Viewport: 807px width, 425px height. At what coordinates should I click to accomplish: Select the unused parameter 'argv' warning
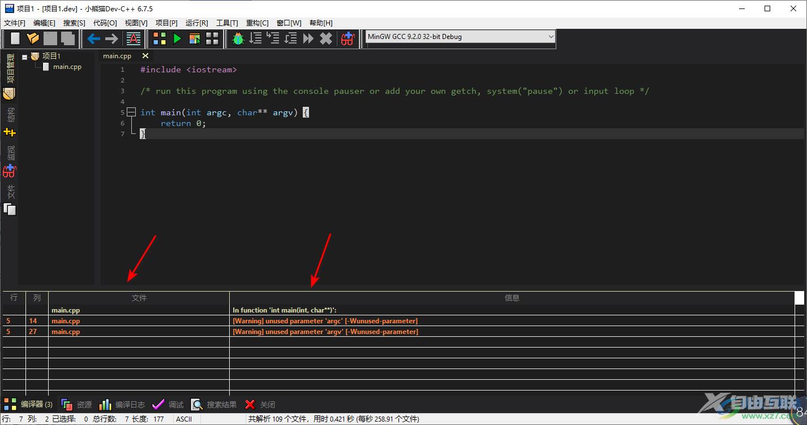click(x=325, y=332)
